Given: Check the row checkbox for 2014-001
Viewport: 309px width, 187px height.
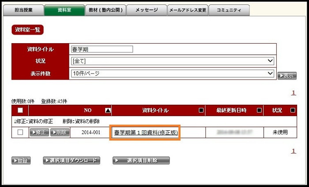Looking at the screenshot, I should (x=20, y=132).
